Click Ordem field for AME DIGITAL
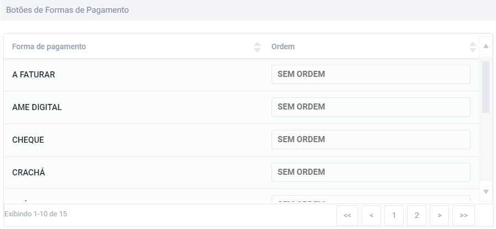496x229 pixels. point(370,107)
